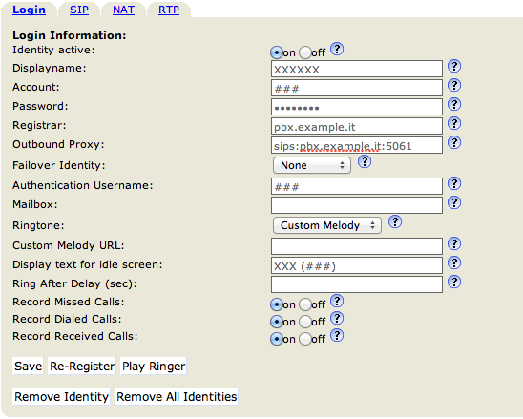Open help icon for Failover Identity

(x=365, y=162)
